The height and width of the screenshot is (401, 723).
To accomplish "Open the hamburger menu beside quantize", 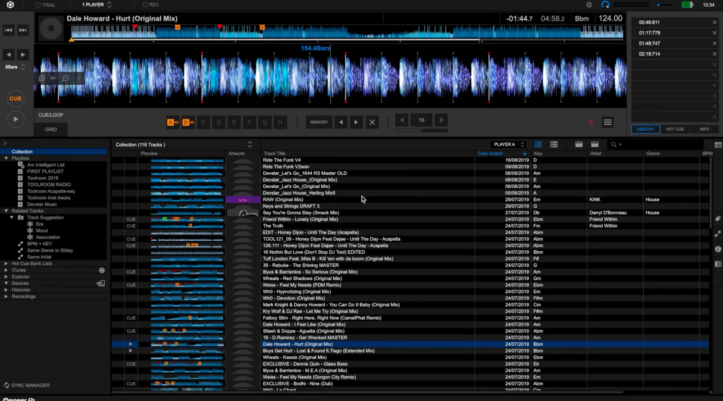I will tap(608, 122).
